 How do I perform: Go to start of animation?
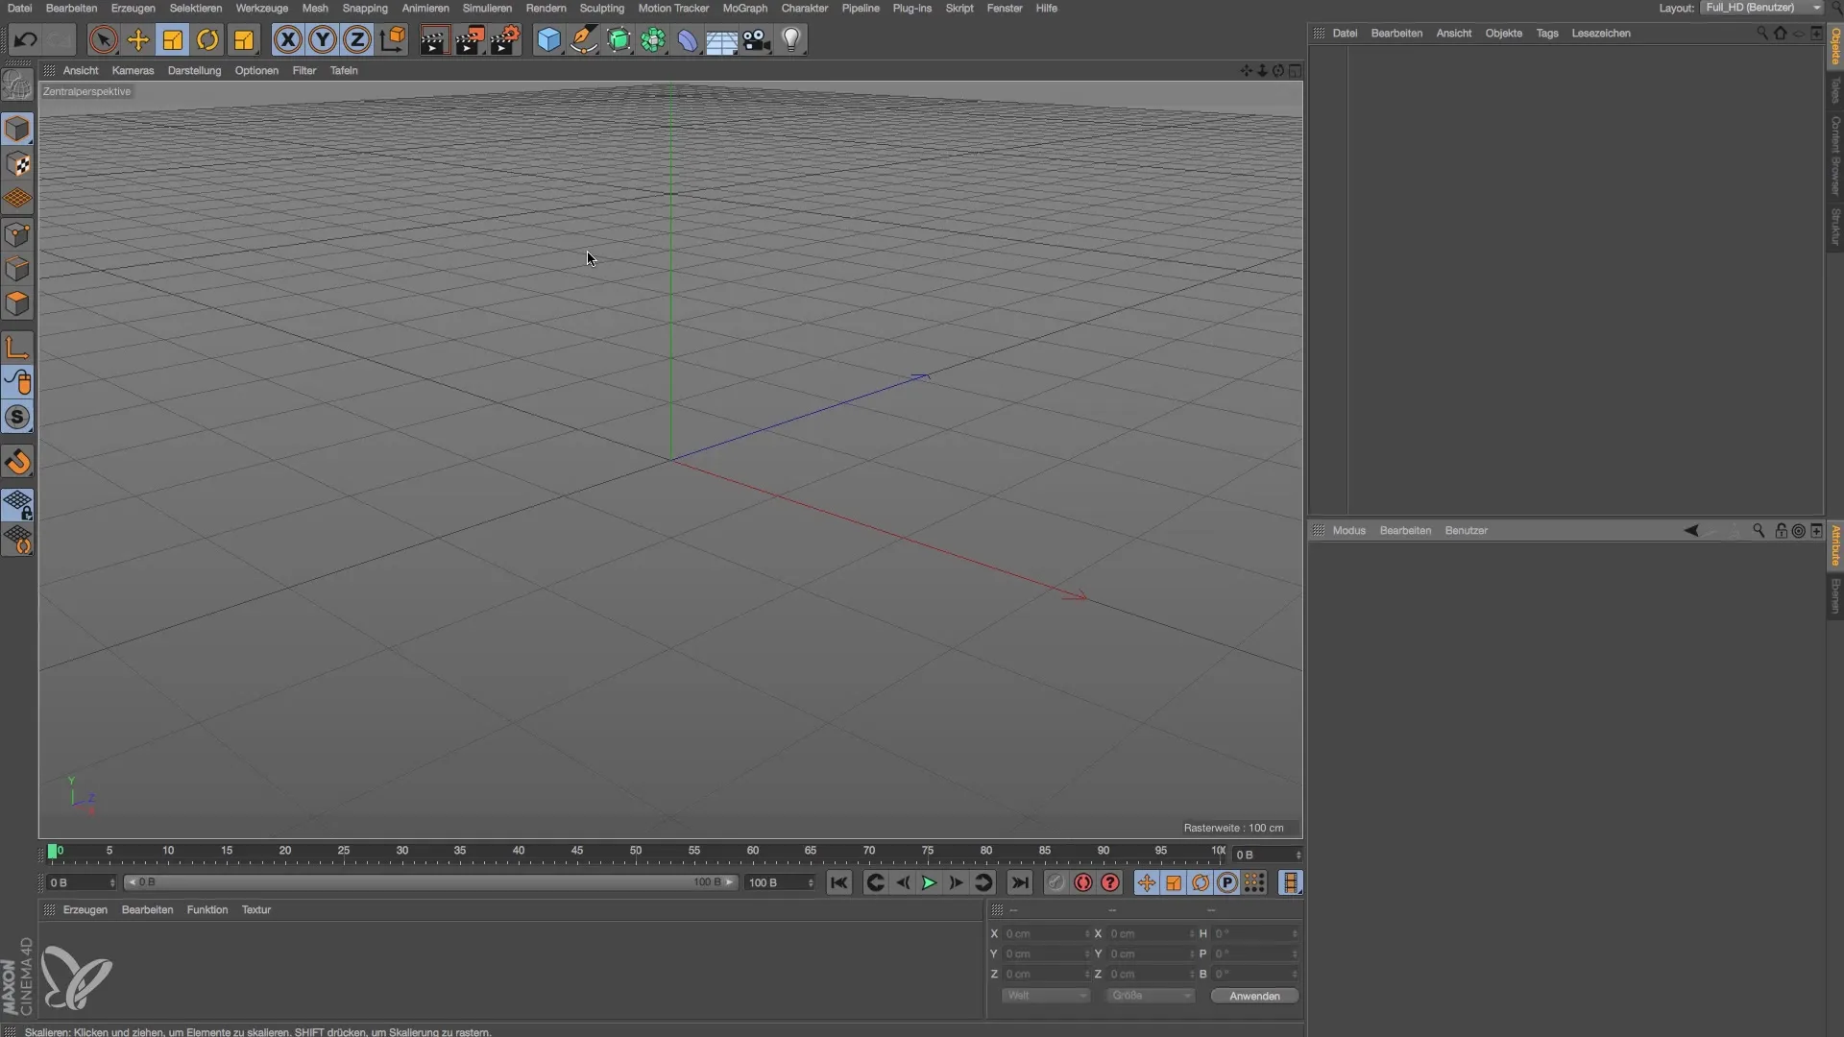coord(838,882)
